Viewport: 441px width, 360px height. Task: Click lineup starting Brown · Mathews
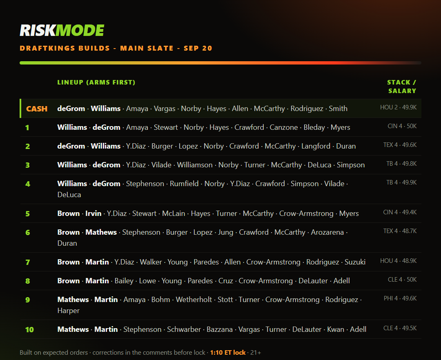(203, 238)
